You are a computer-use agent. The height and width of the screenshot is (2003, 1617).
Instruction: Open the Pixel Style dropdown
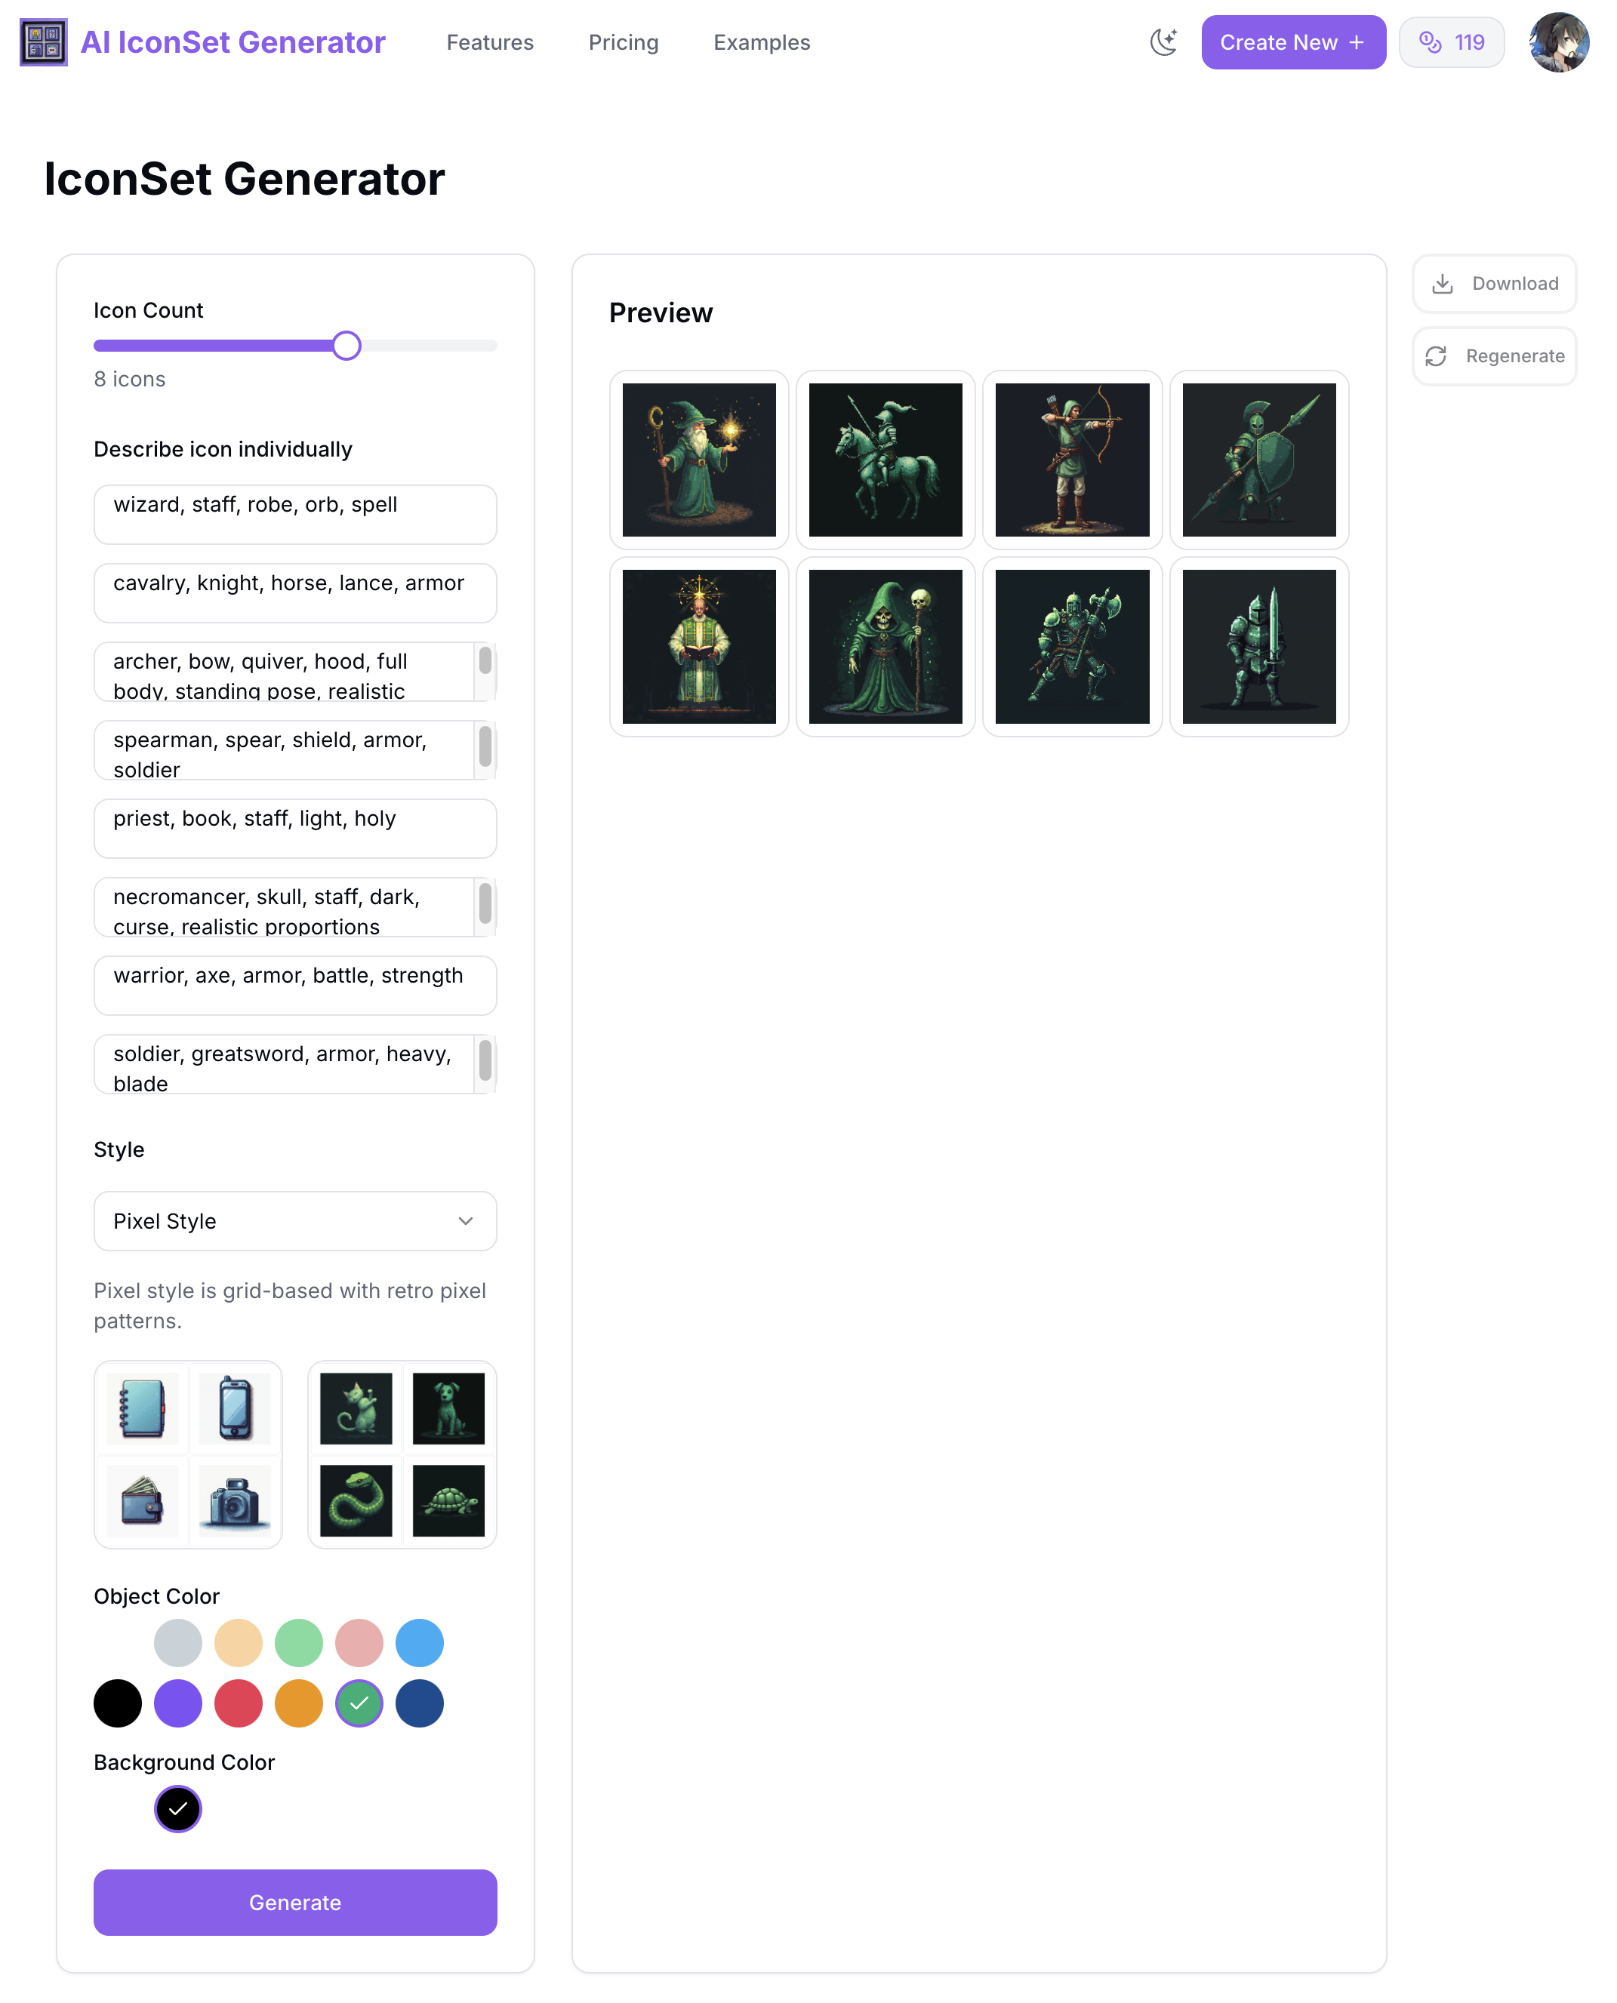(x=295, y=1220)
